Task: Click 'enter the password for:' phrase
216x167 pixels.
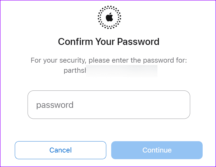Action: point(149,60)
